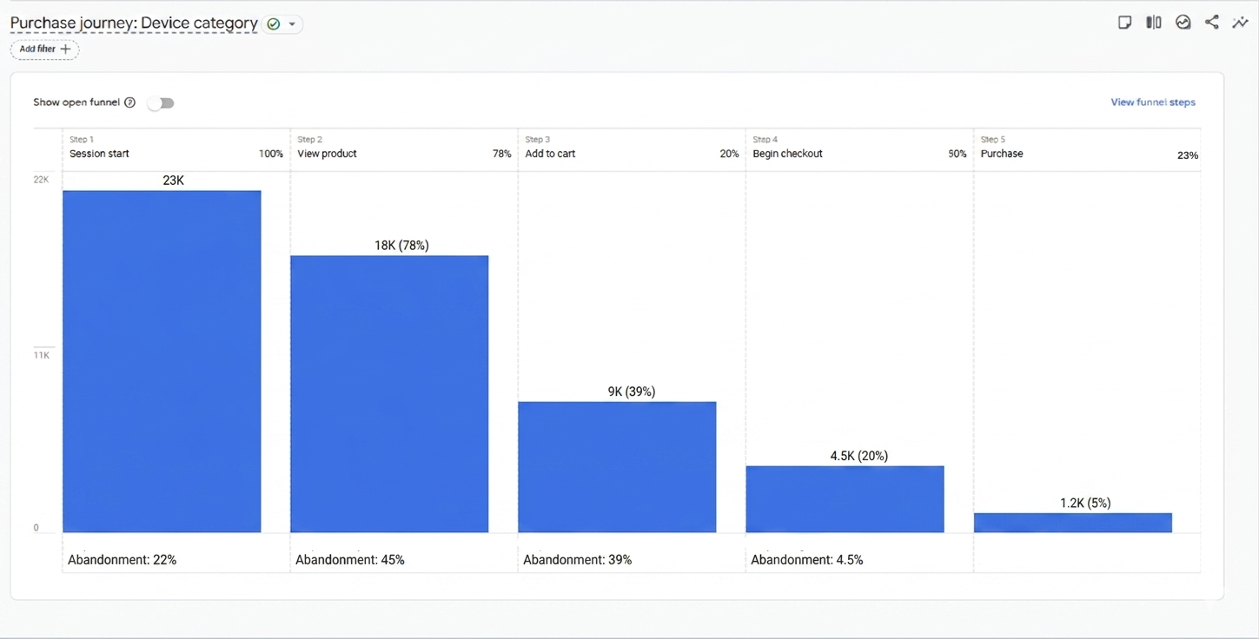Click the Purchase bar showing 1.2K
Screen dimensions: 1259x639
tap(1073, 522)
